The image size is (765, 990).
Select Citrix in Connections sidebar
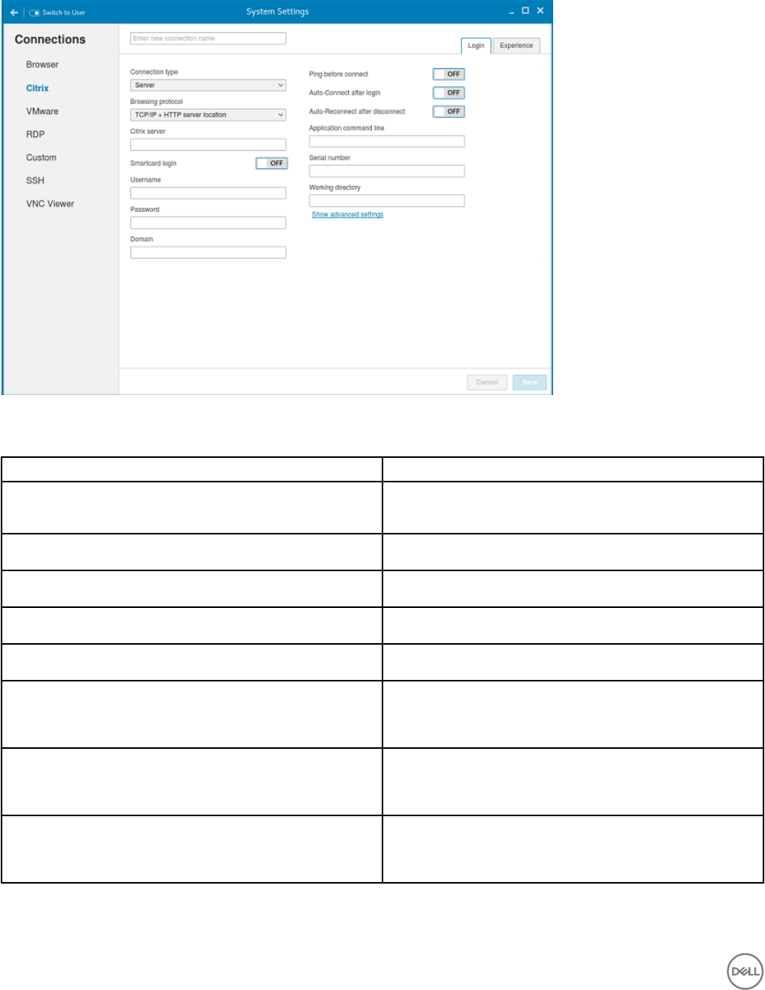[x=37, y=88]
